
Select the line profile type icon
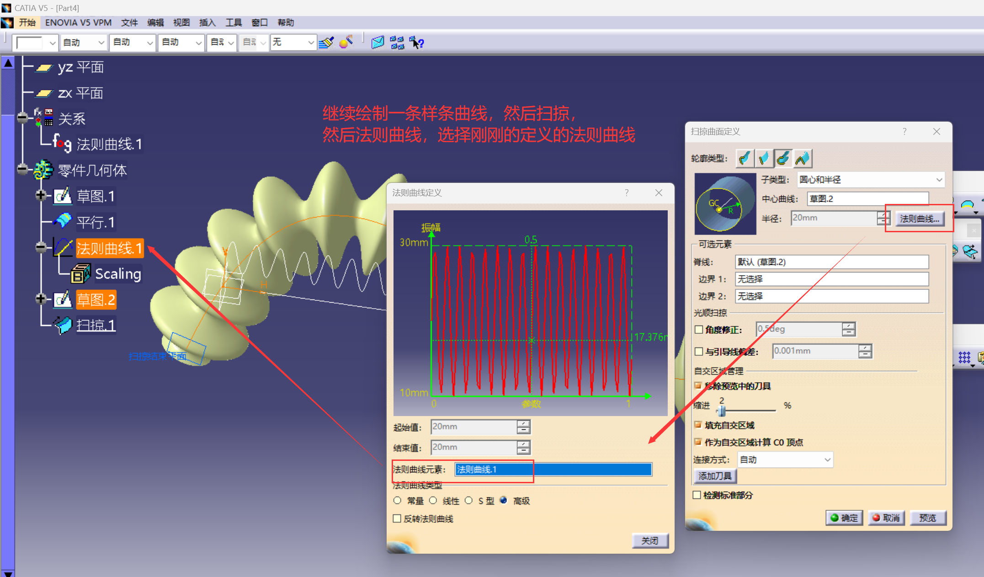(x=764, y=158)
